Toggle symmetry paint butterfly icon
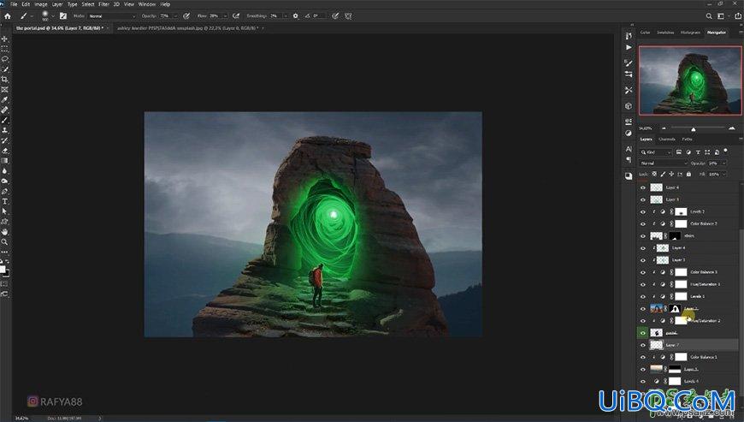This screenshot has width=744, height=422. [x=348, y=15]
